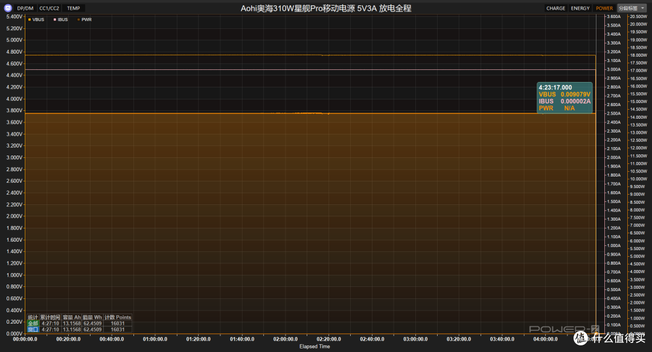Click the 00:20:00.0 time axis label
This screenshot has width=652, height=352.
[x=68, y=339]
